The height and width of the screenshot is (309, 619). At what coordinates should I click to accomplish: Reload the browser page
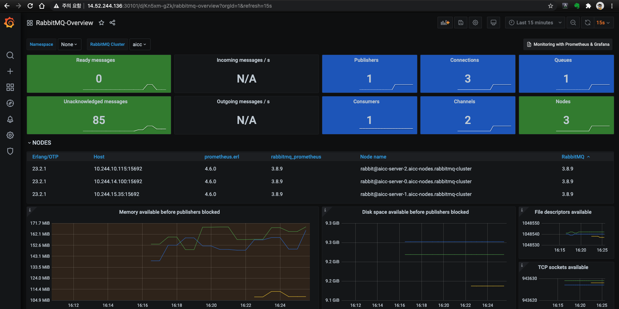pos(30,6)
